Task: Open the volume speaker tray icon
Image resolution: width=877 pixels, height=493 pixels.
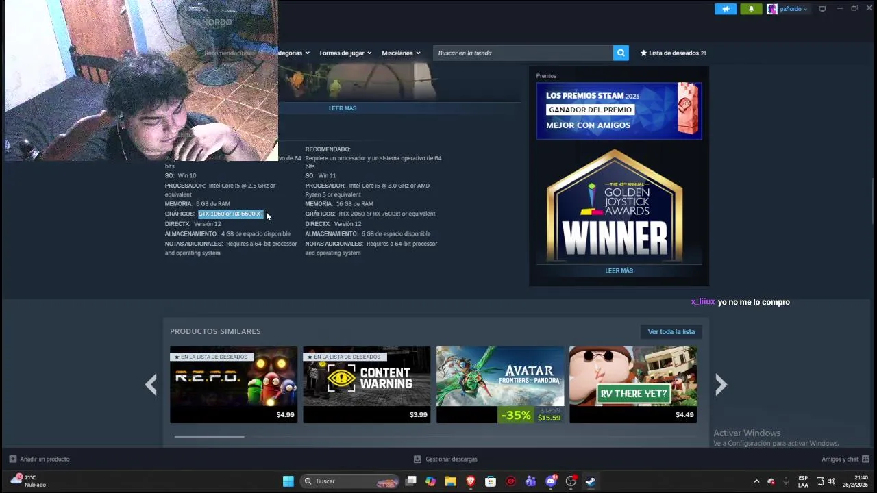Action: click(832, 481)
